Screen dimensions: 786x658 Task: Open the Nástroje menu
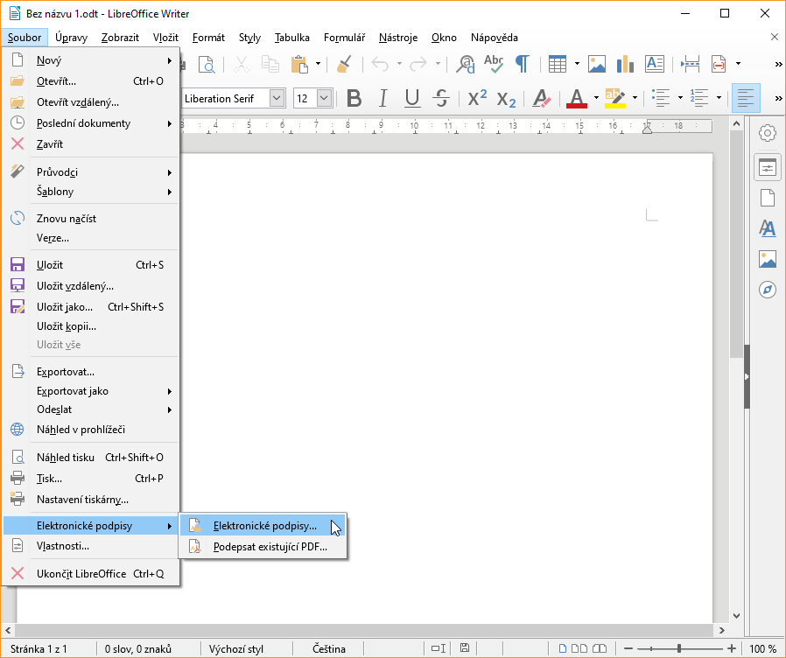(x=398, y=38)
